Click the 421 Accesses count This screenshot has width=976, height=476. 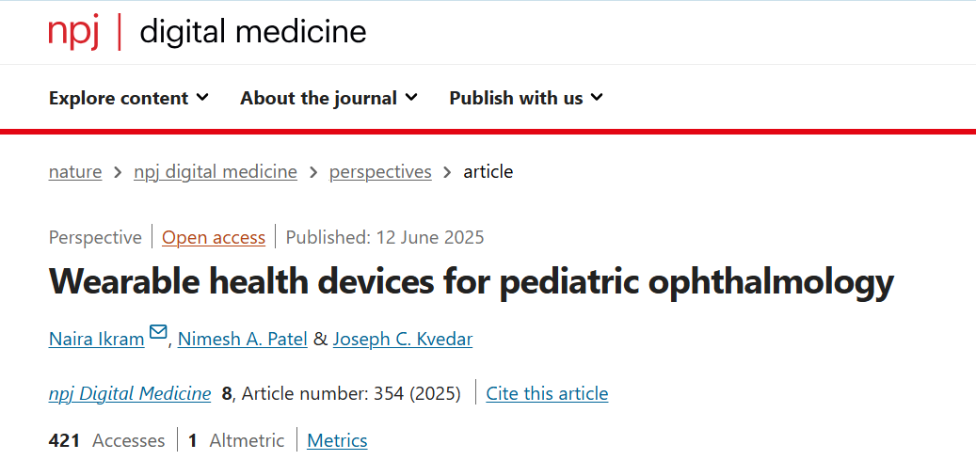(x=106, y=441)
